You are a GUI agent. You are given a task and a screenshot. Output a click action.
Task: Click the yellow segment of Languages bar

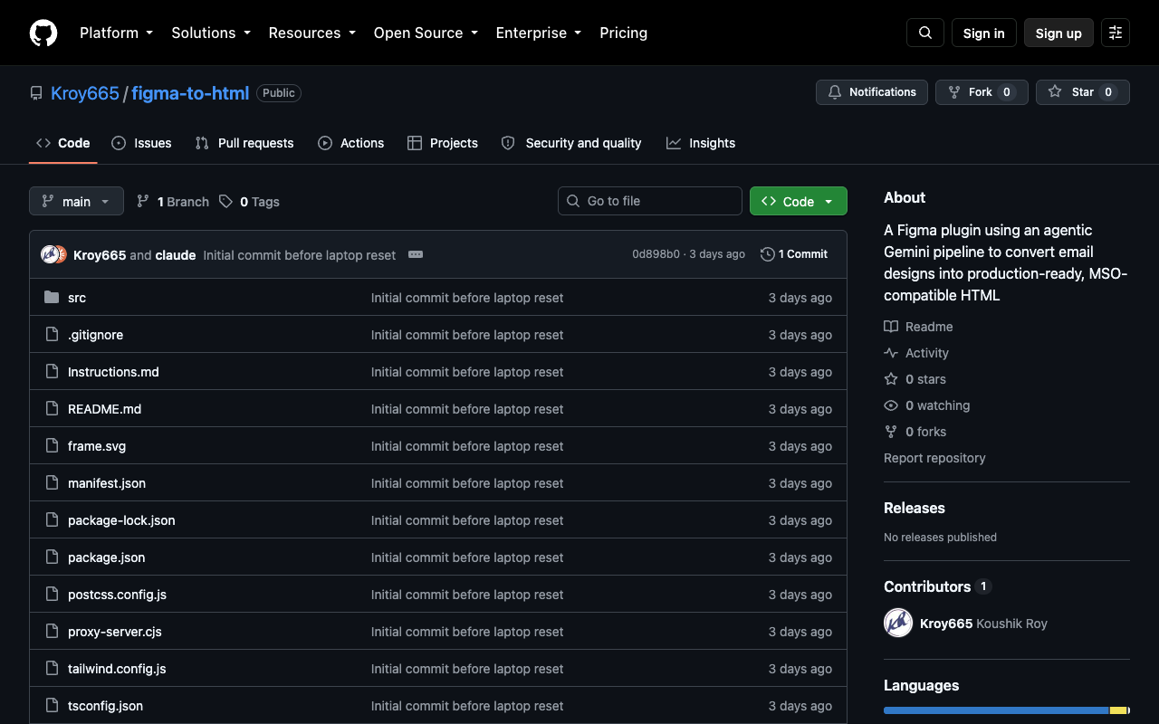(1118, 710)
